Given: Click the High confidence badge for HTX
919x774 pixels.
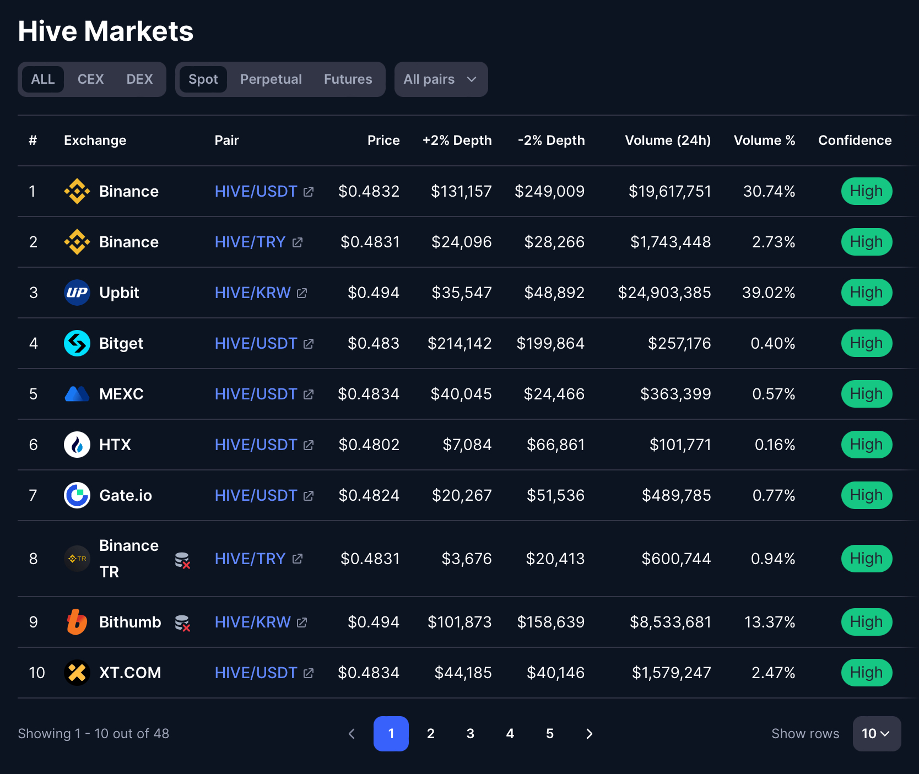Looking at the screenshot, I should (867, 445).
